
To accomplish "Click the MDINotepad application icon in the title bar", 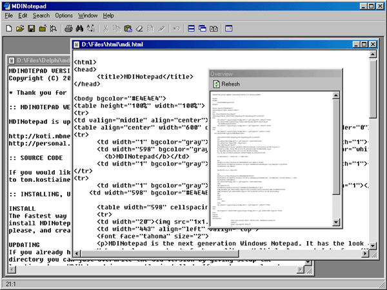I will click(x=6, y=6).
